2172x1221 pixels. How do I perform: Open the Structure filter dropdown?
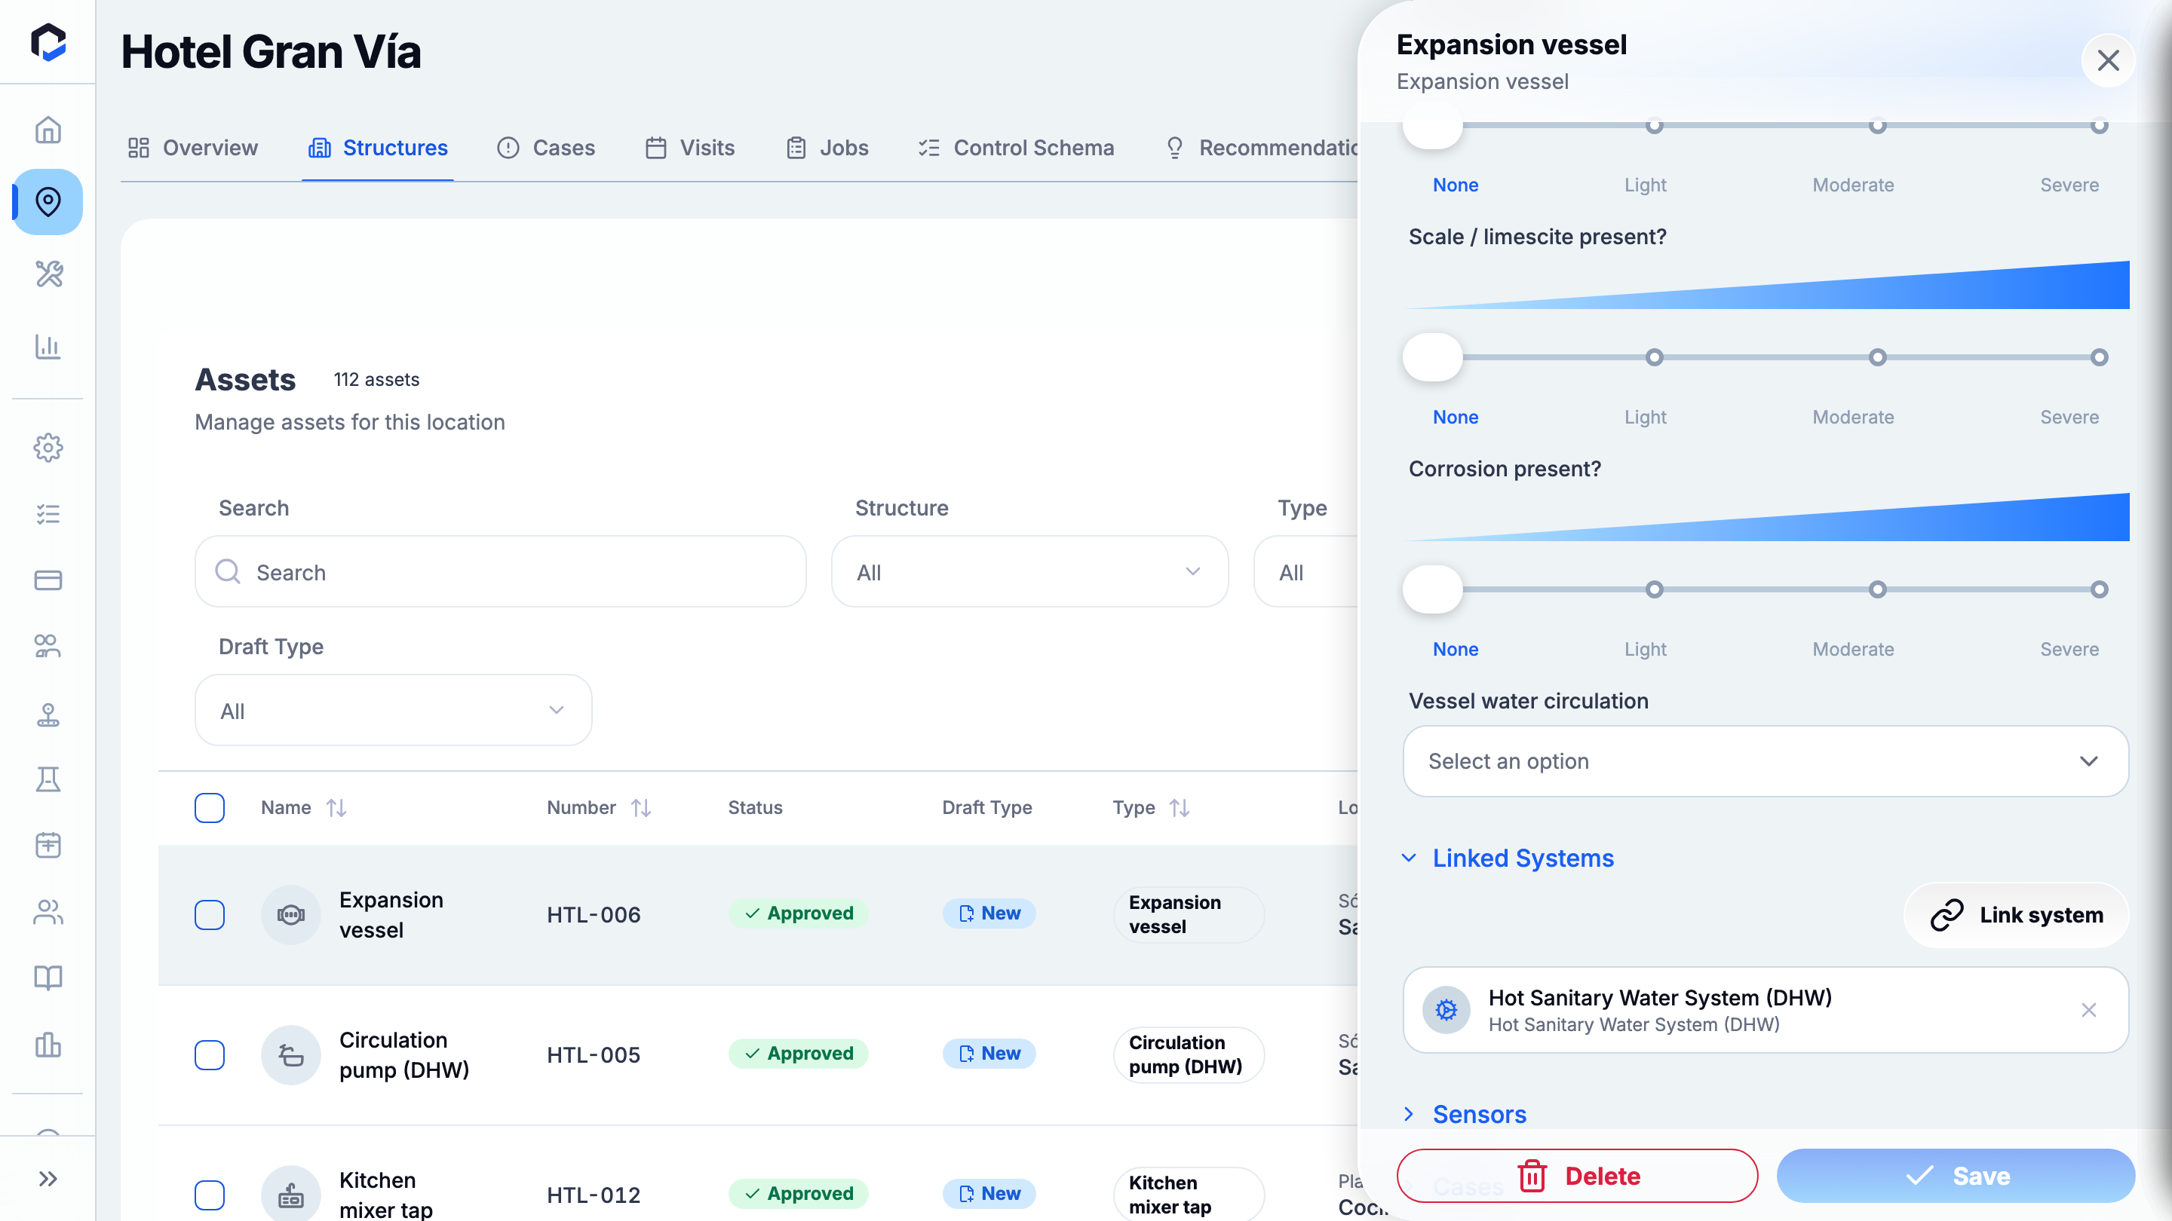[x=1029, y=572]
